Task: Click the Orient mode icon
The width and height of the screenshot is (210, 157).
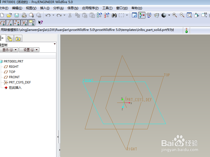Action: (x=149, y=15)
